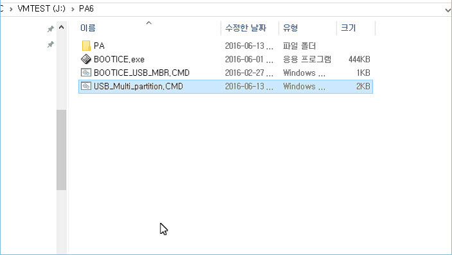Go to VMTEST (J:) in address bar
This screenshot has height=255, width=452.
41,8
